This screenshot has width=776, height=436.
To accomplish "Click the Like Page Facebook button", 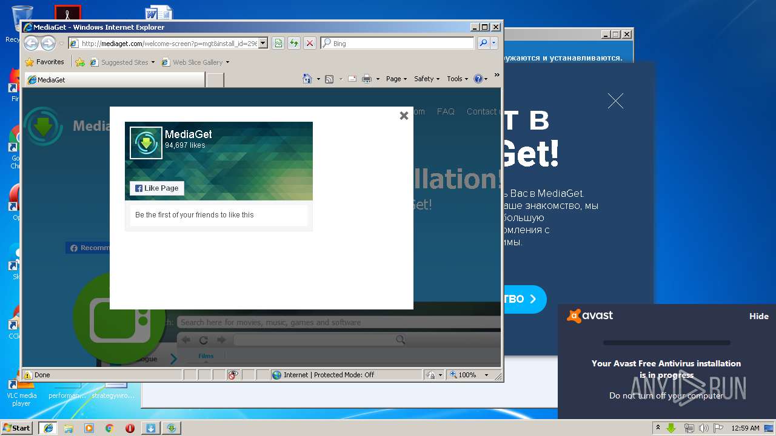I will tap(157, 188).
